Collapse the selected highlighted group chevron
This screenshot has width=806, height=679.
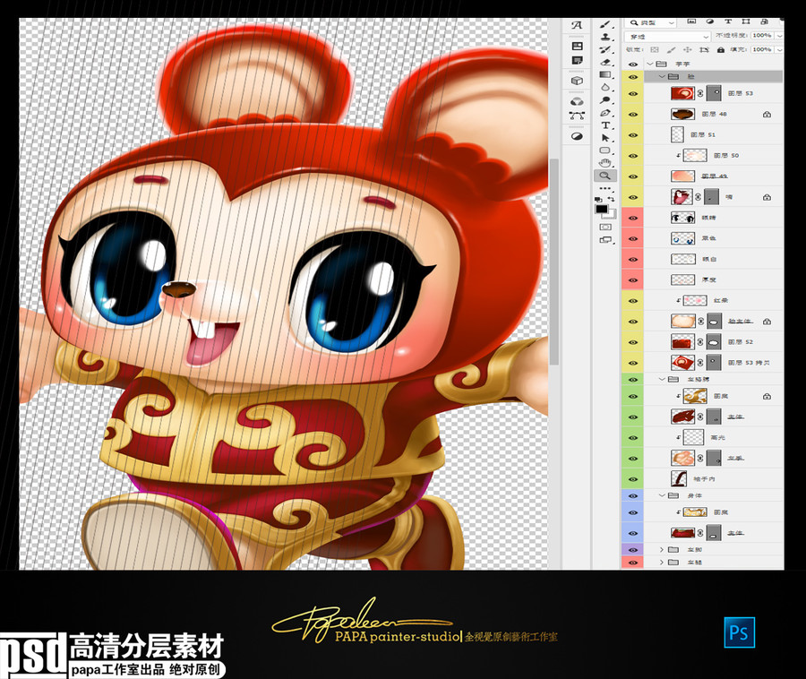(x=662, y=76)
